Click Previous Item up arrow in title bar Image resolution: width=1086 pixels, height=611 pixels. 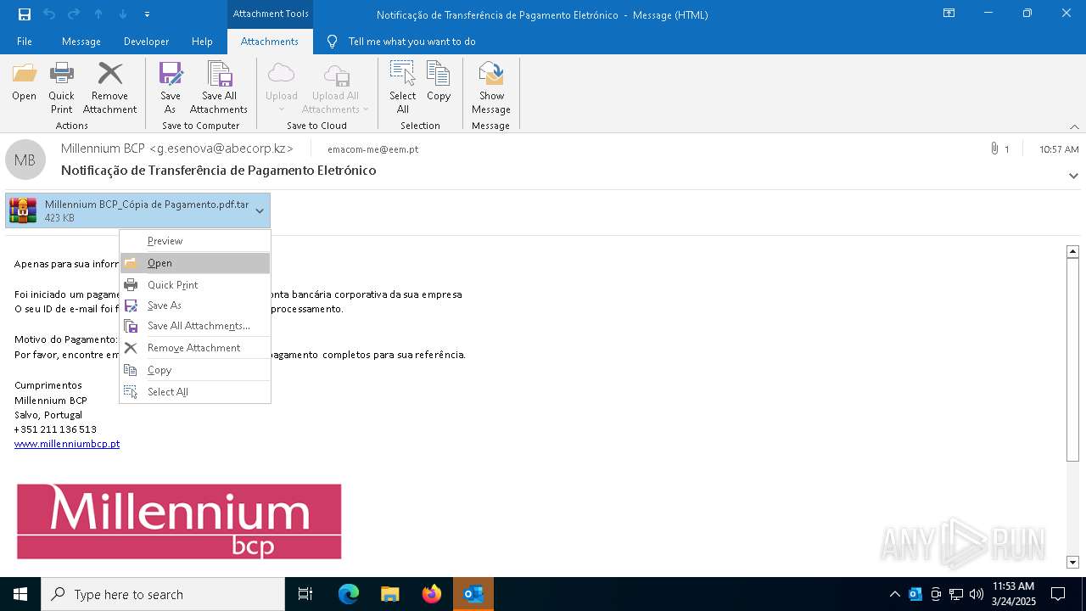point(98,14)
